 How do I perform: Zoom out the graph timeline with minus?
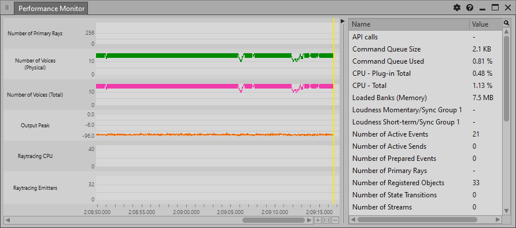335,220
